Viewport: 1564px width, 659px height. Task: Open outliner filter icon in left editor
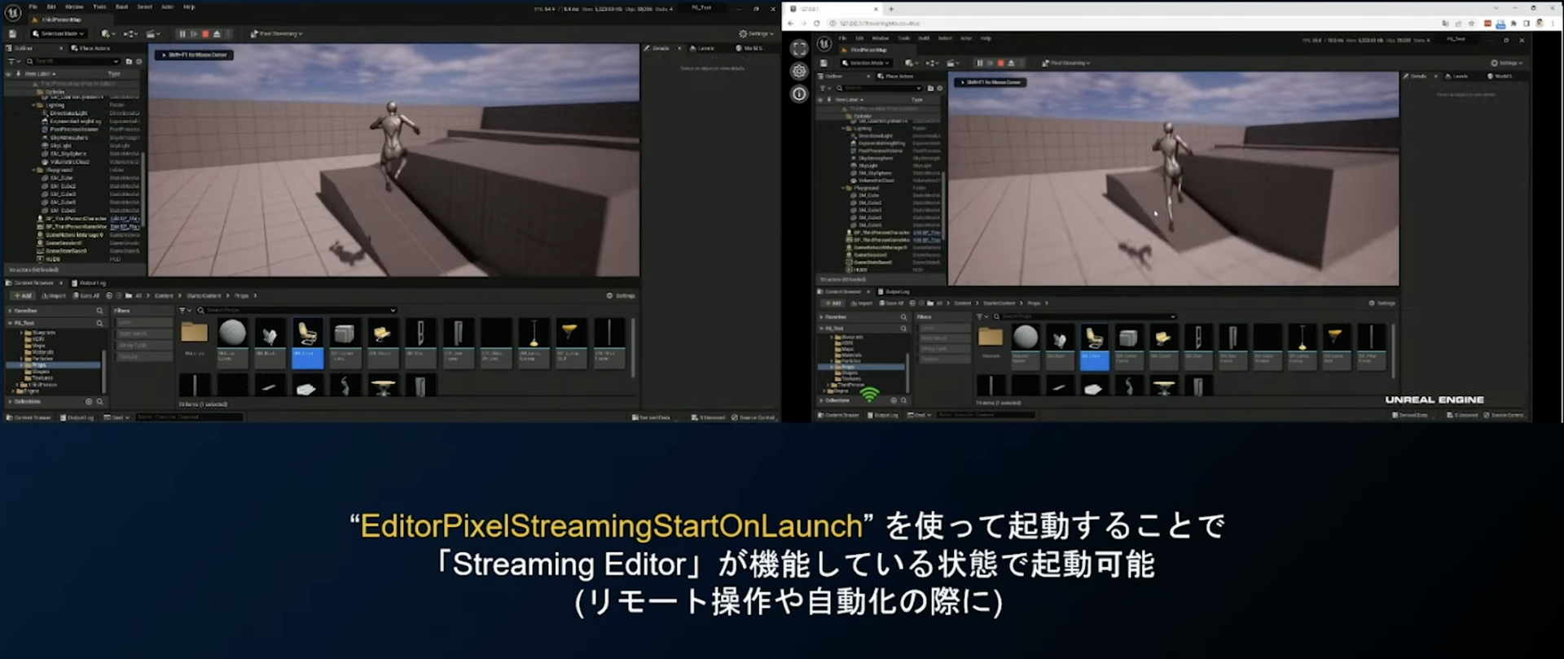pos(13,61)
